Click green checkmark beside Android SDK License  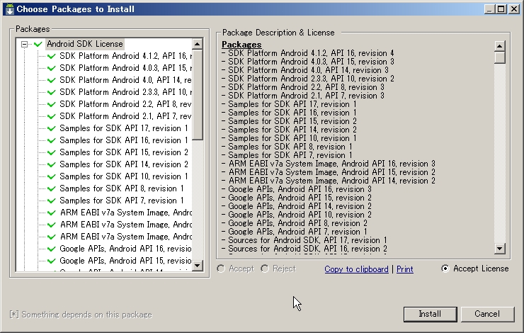coord(38,44)
